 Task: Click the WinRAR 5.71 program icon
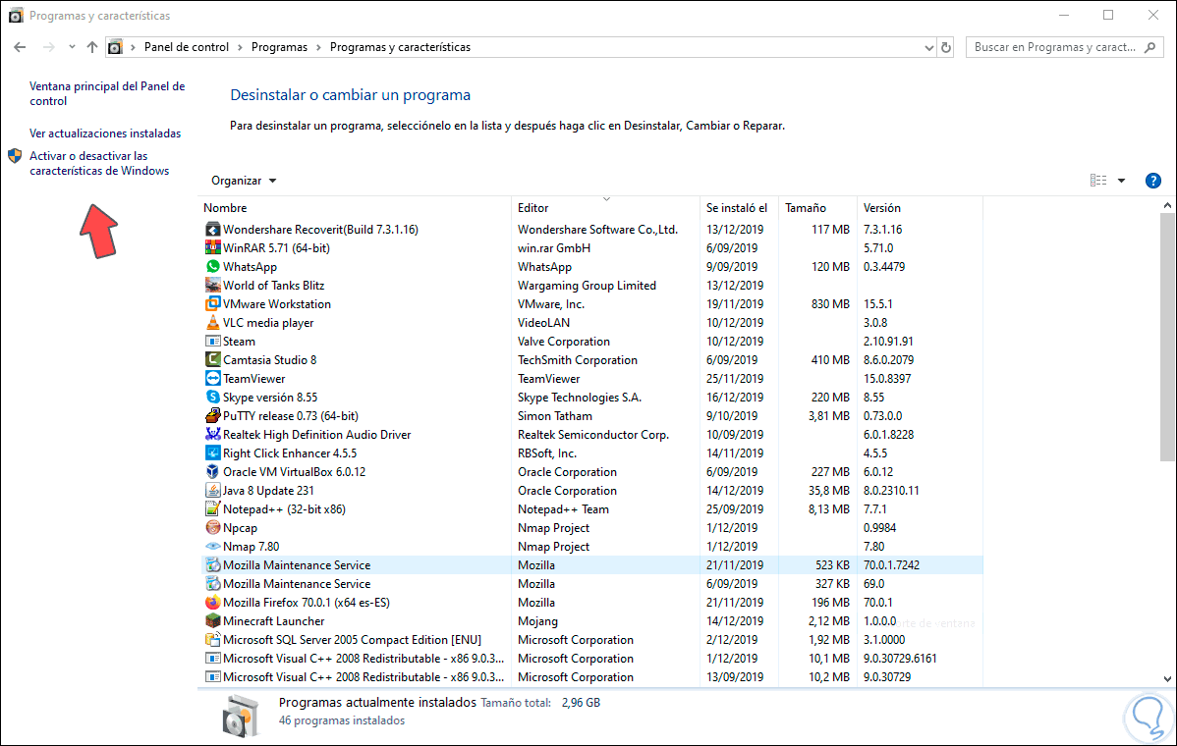[212, 248]
